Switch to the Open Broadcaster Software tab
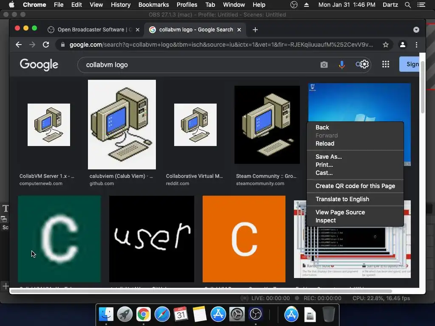The image size is (435, 326). pyautogui.click(x=90, y=30)
